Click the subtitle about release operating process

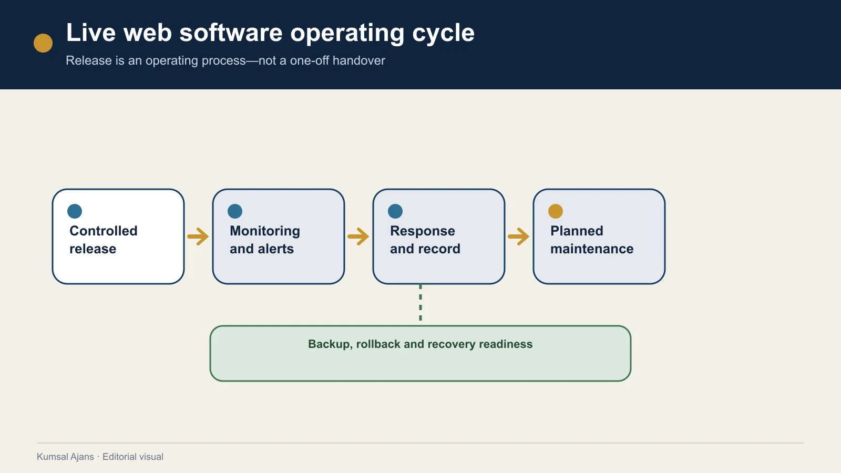tap(225, 60)
